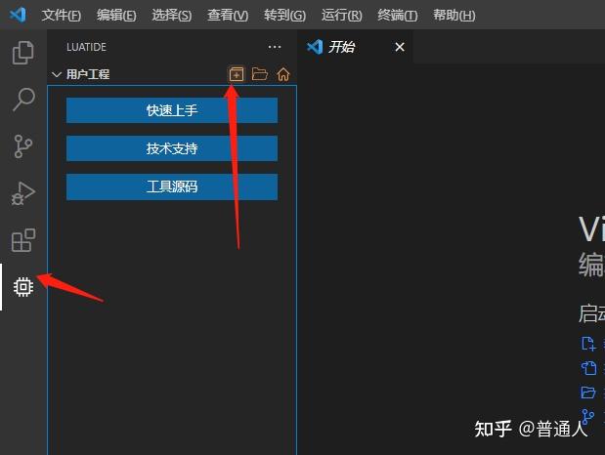The image size is (605, 455).
Task: Open the Source Control view icon
Action: 22,146
